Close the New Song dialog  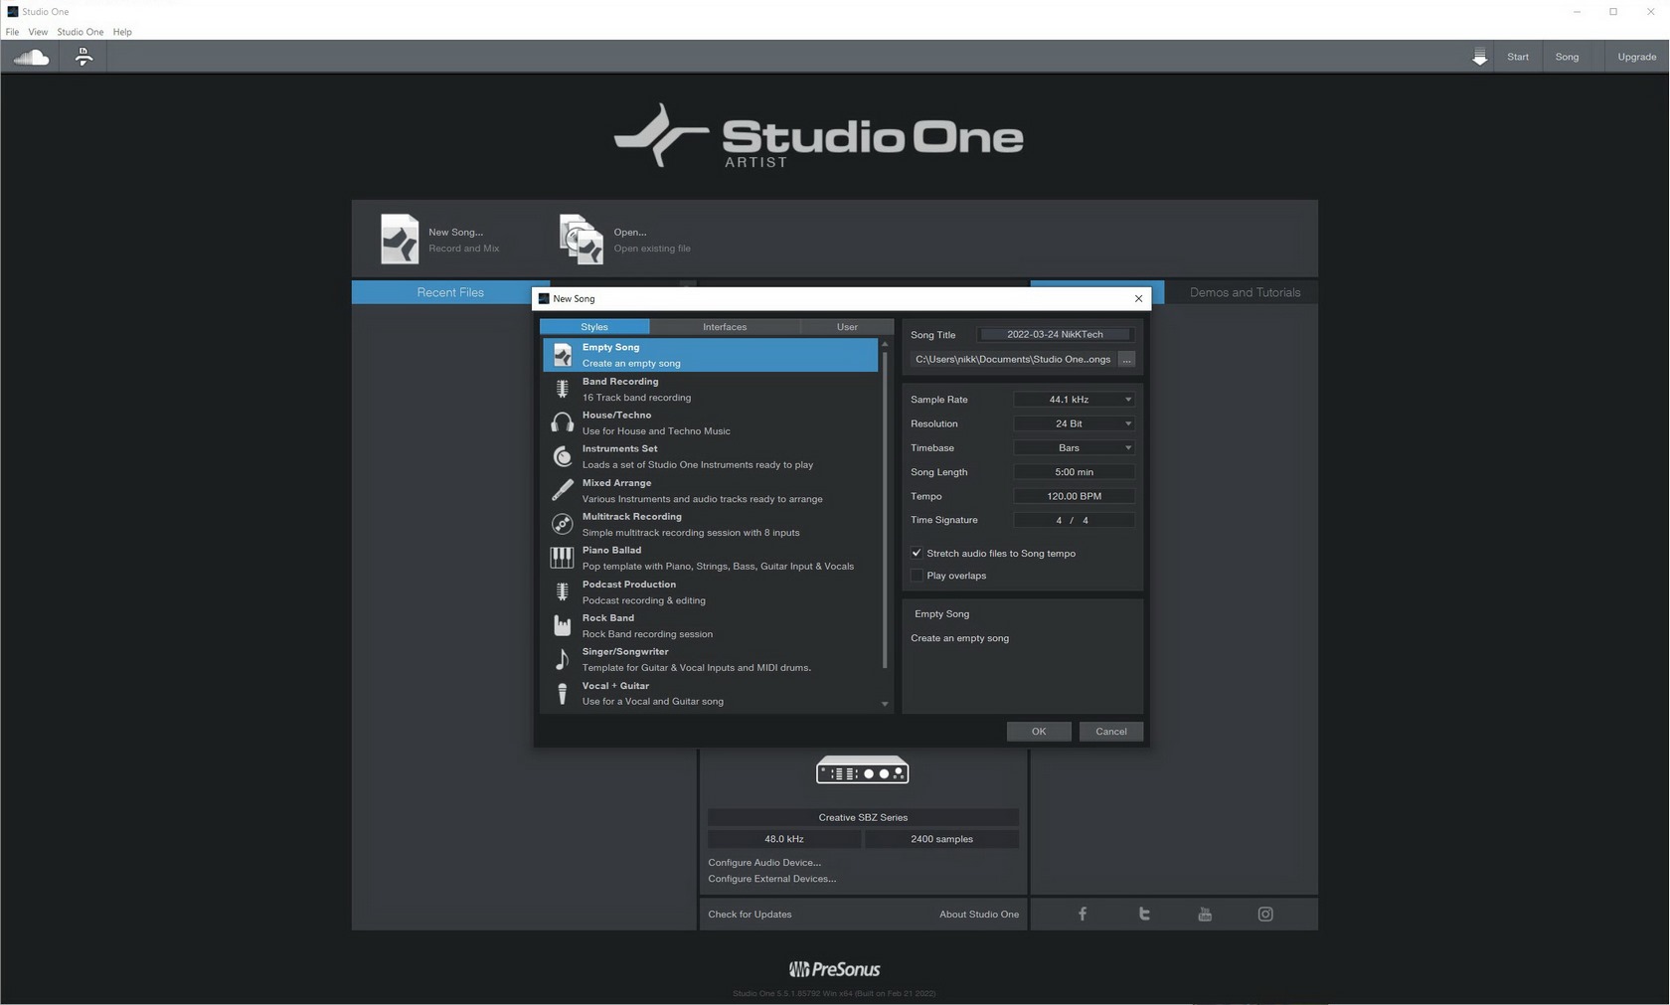click(1138, 298)
